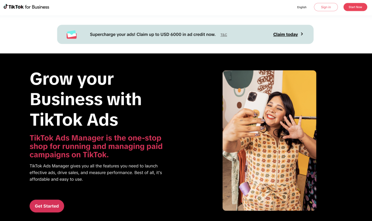Click the 'TikTok Ads' headline line
The image size is (372, 221).
pos(74,120)
